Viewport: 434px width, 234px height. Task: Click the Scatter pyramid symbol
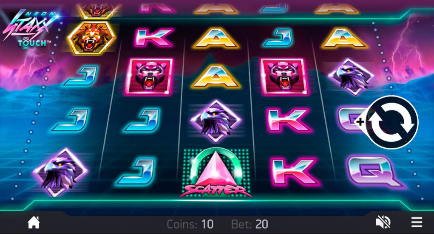[216, 173]
